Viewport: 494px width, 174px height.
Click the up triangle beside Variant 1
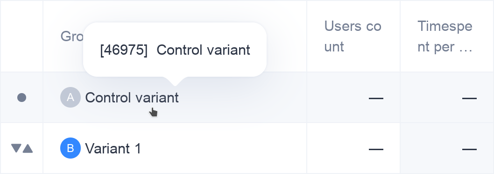[x=28, y=148]
